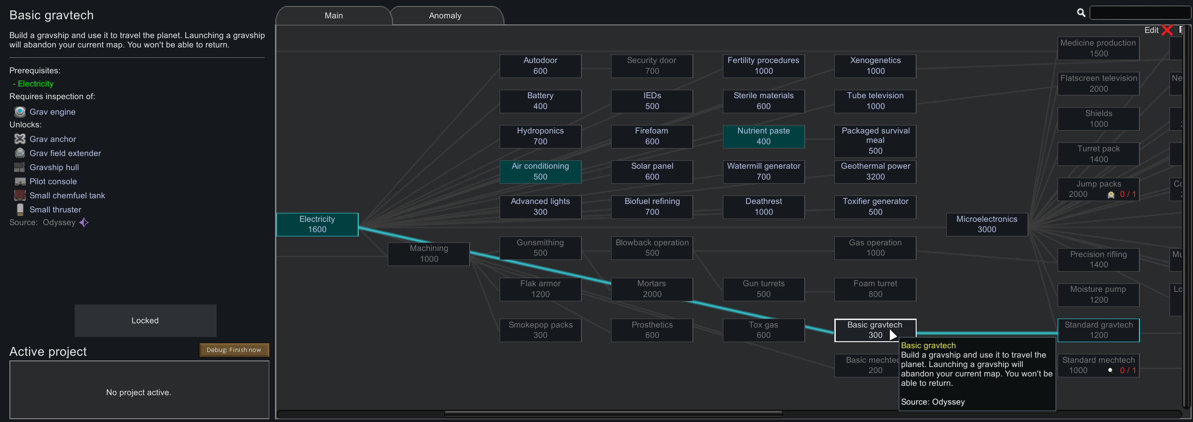Click the Jump packs techprint icon
Image resolution: width=1193 pixels, height=422 pixels.
click(x=1111, y=195)
